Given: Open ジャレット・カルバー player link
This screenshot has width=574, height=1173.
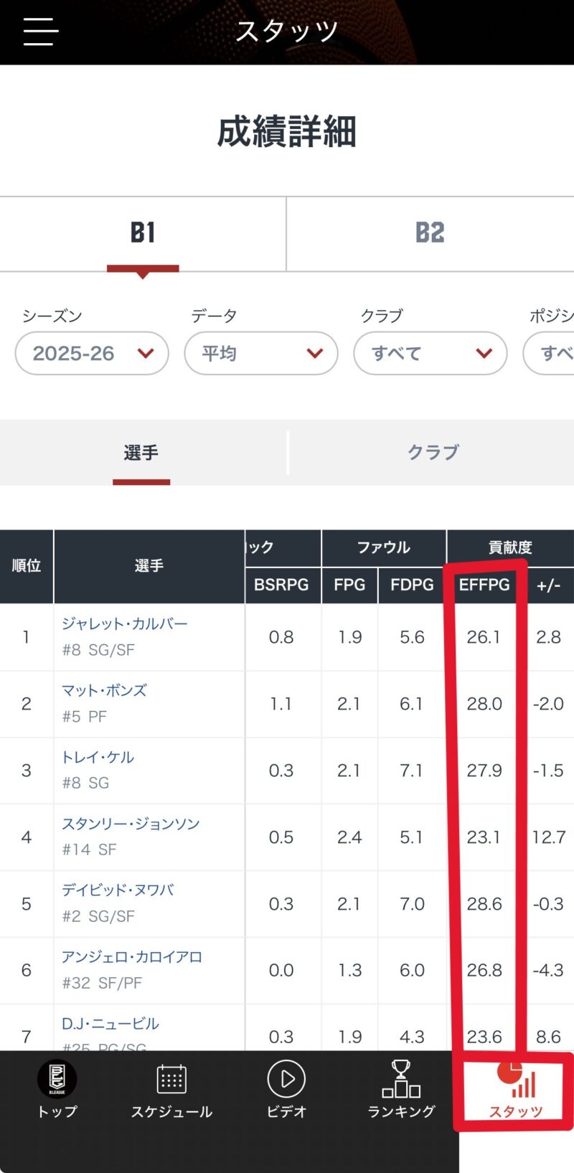Looking at the screenshot, I should click(124, 624).
